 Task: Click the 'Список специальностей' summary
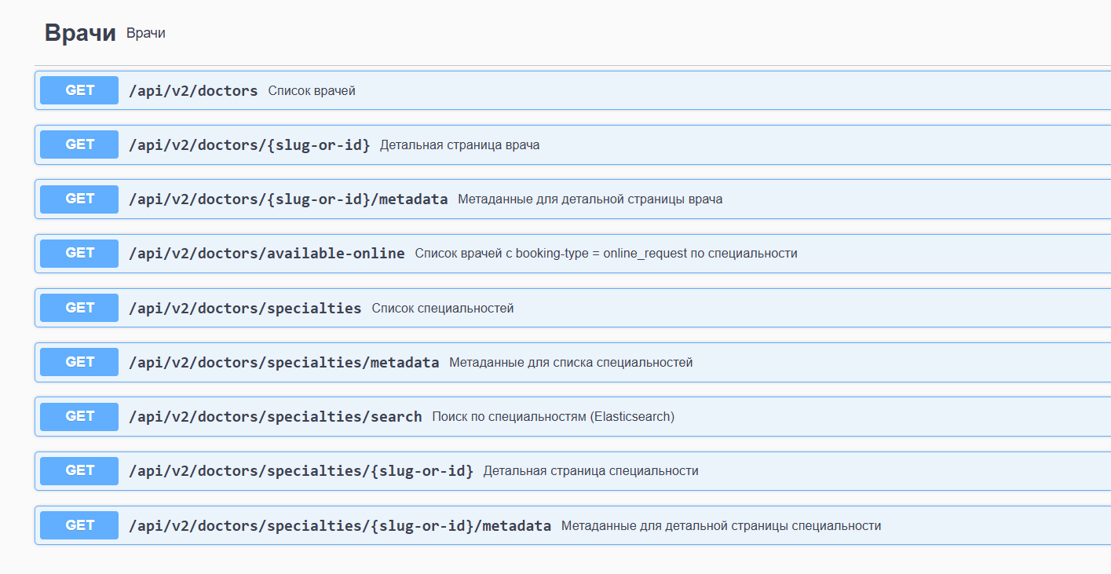(443, 309)
